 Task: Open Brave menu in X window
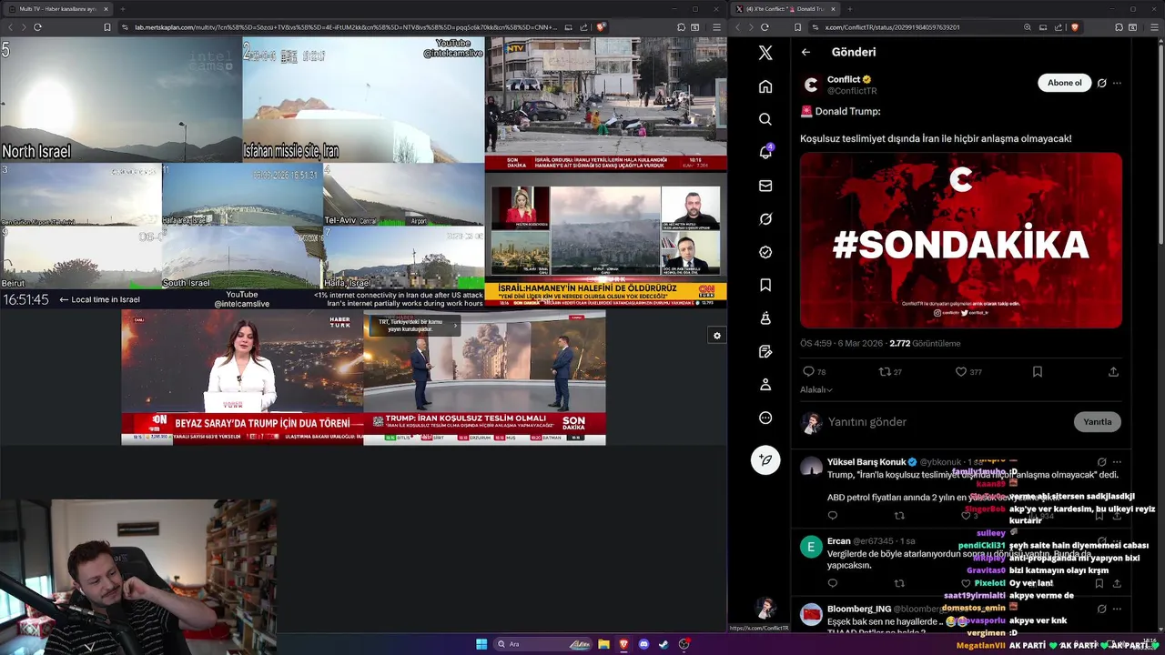click(x=1155, y=27)
